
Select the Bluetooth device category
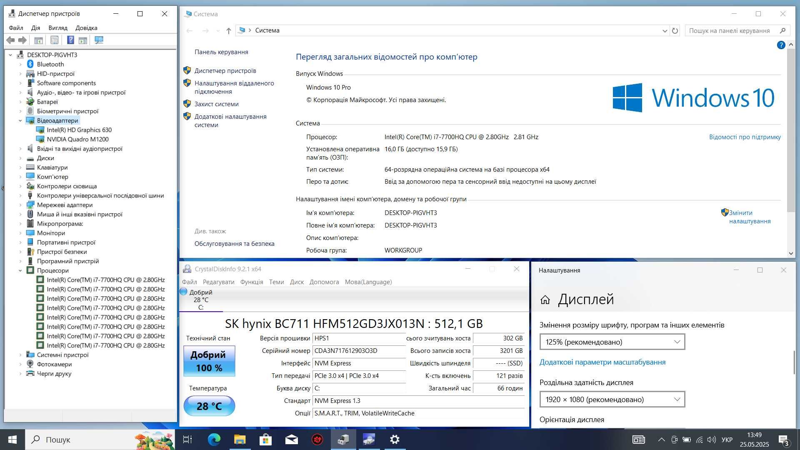tap(50, 64)
